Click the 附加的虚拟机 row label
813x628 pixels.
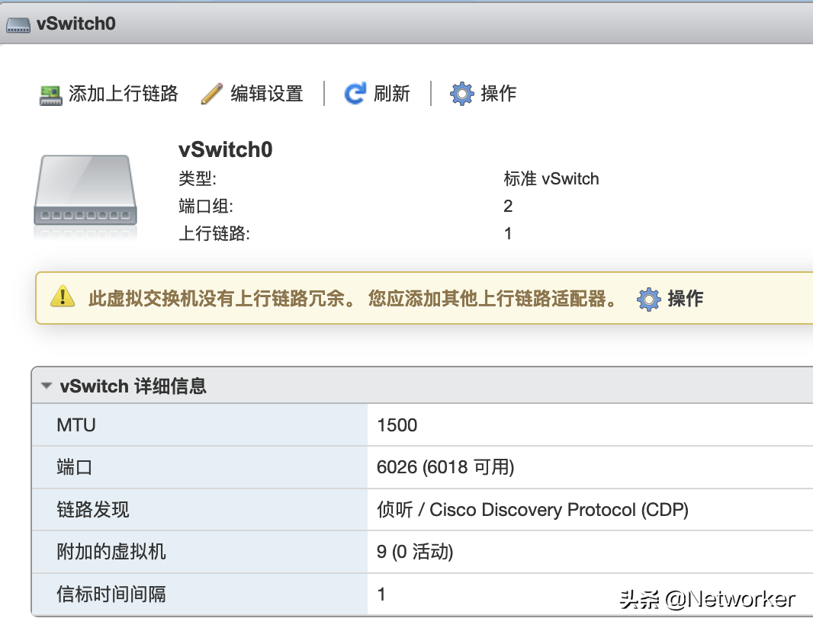pos(111,552)
